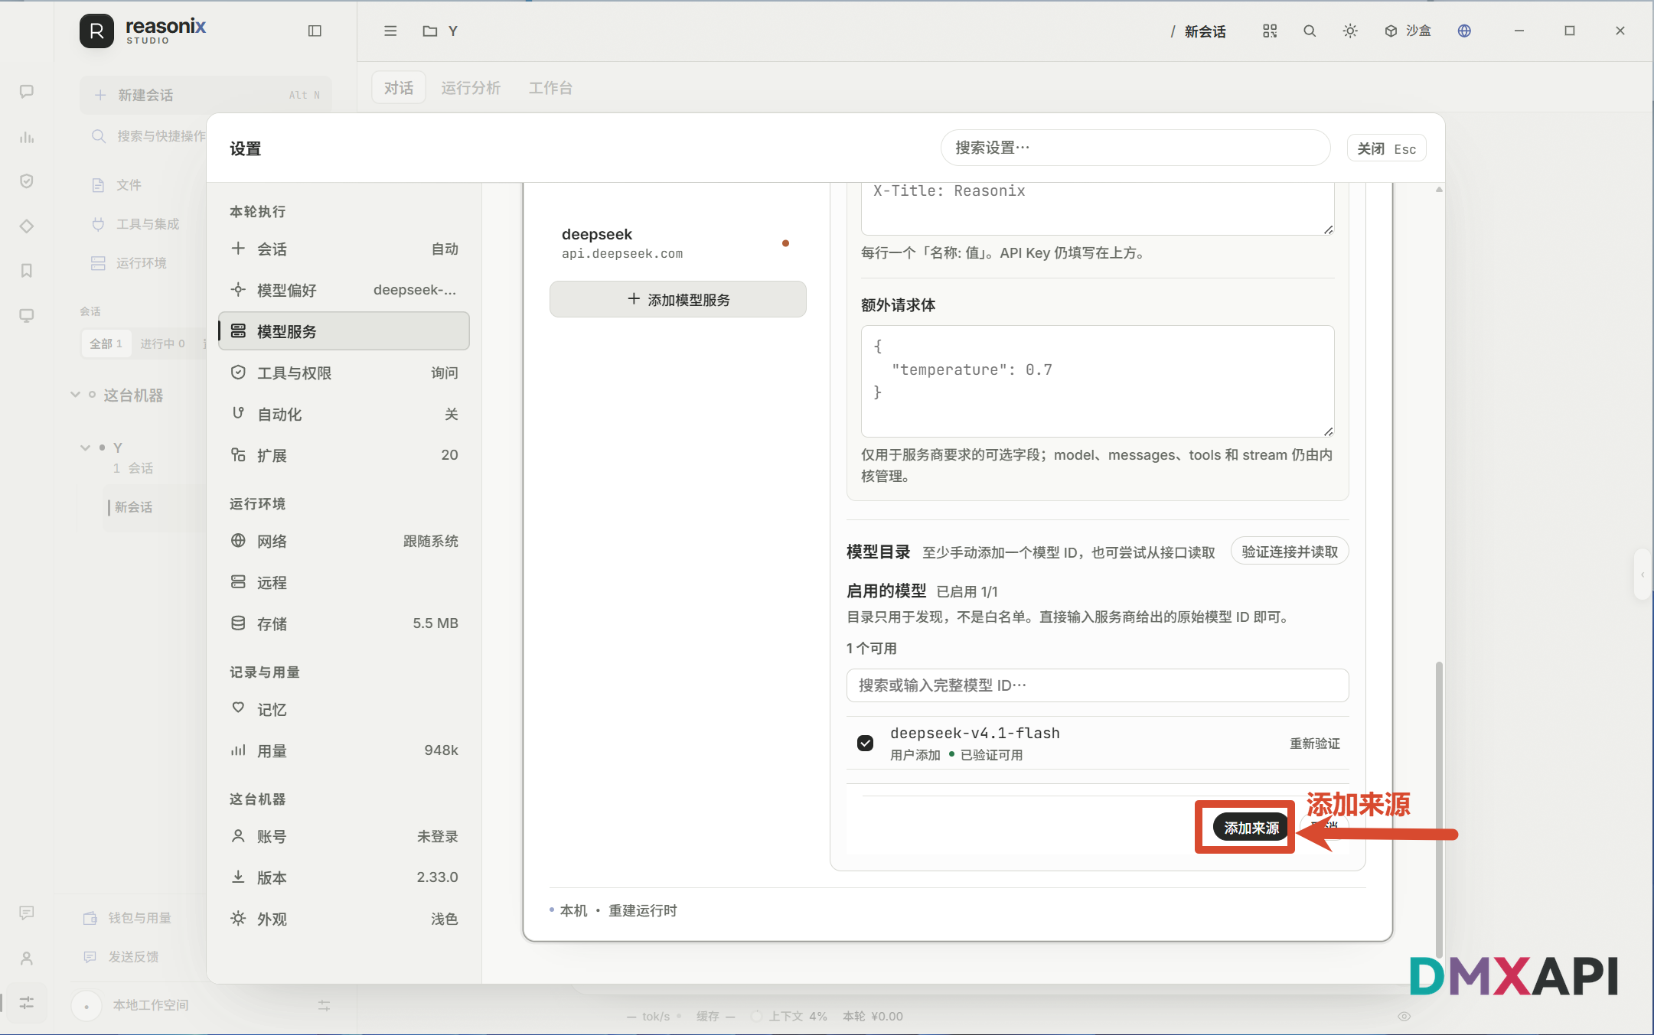Open the folder Y workspace icon
The height and width of the screenshot is (1035, 1654).
click(430, 31)
